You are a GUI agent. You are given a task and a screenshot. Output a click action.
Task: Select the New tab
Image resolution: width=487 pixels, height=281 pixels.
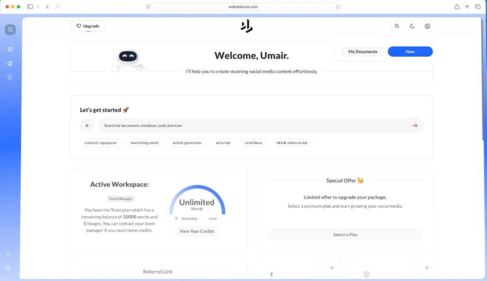coord(410,52)
